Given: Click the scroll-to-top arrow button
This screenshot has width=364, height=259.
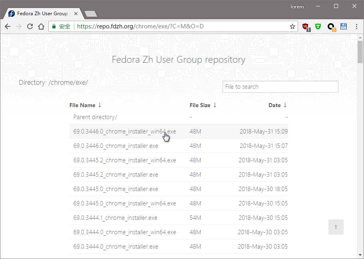Looking at the screenshot, I should tap(336, 227).
